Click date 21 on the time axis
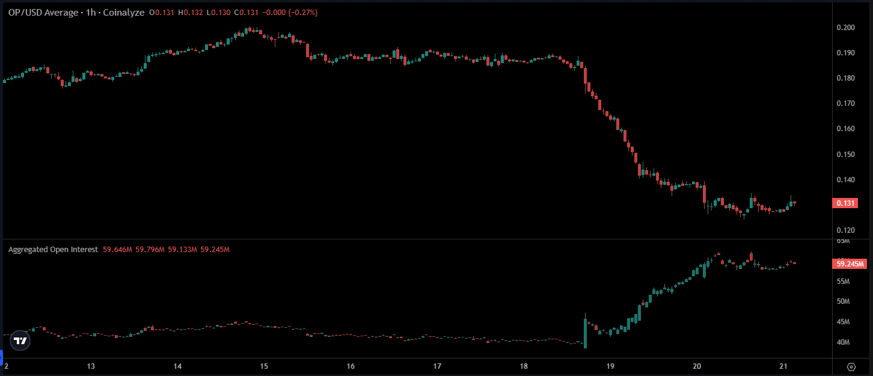The image size is (873, 376). 784,366
